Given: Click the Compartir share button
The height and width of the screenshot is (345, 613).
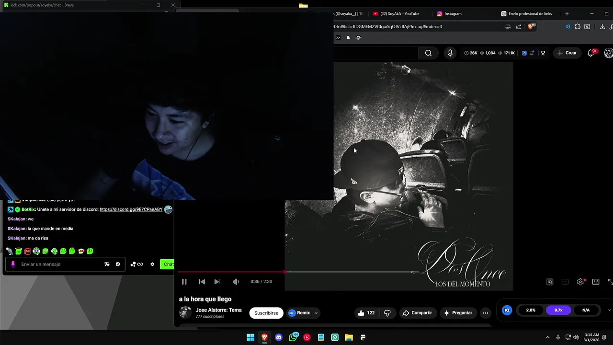Looking at the screenshot, I should point(417,313).
